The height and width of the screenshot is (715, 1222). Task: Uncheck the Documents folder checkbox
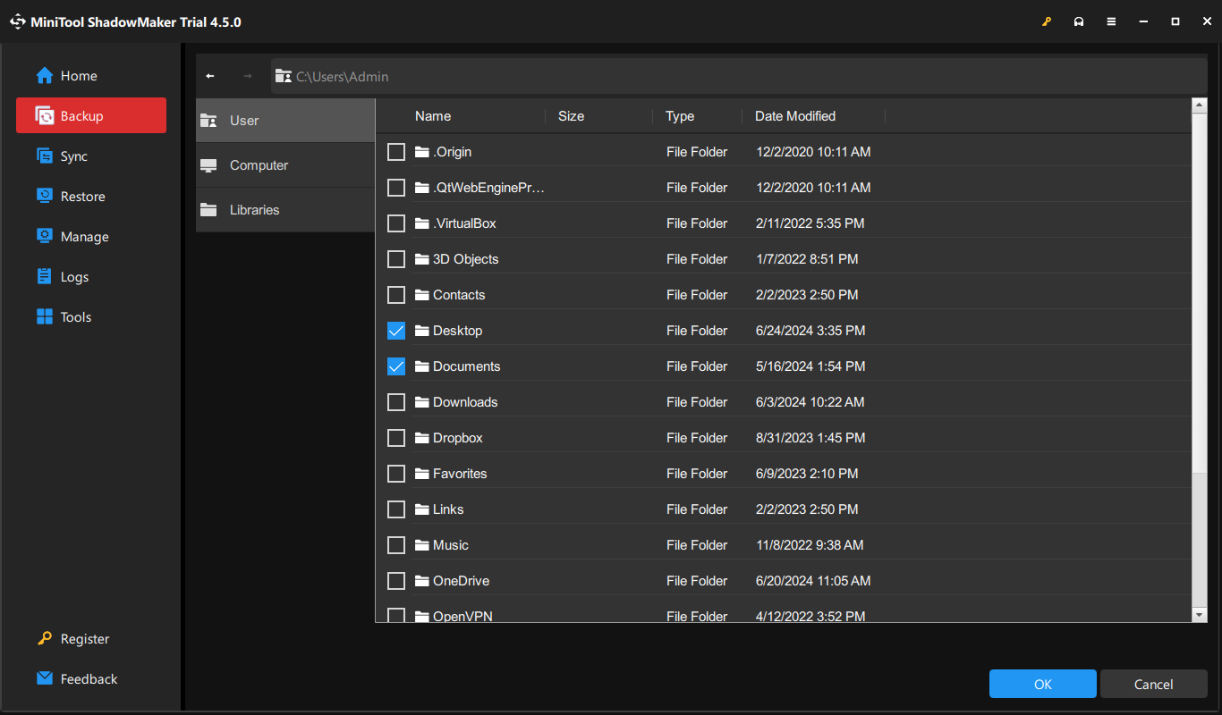pyautogui.click(x=396, y=366)
